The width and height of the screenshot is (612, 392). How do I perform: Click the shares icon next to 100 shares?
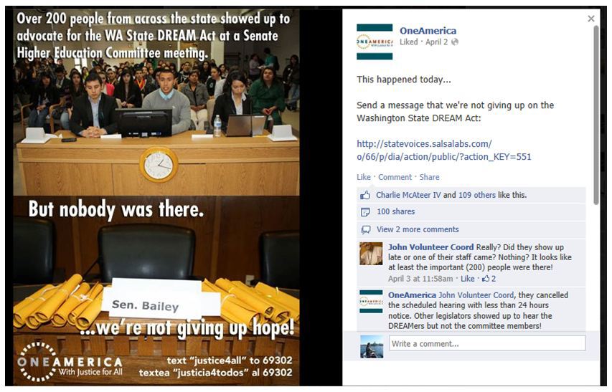(x=365, y=212)
